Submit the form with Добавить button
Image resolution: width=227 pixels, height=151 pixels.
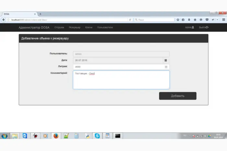pyautogui.click(x=178, y=96)
